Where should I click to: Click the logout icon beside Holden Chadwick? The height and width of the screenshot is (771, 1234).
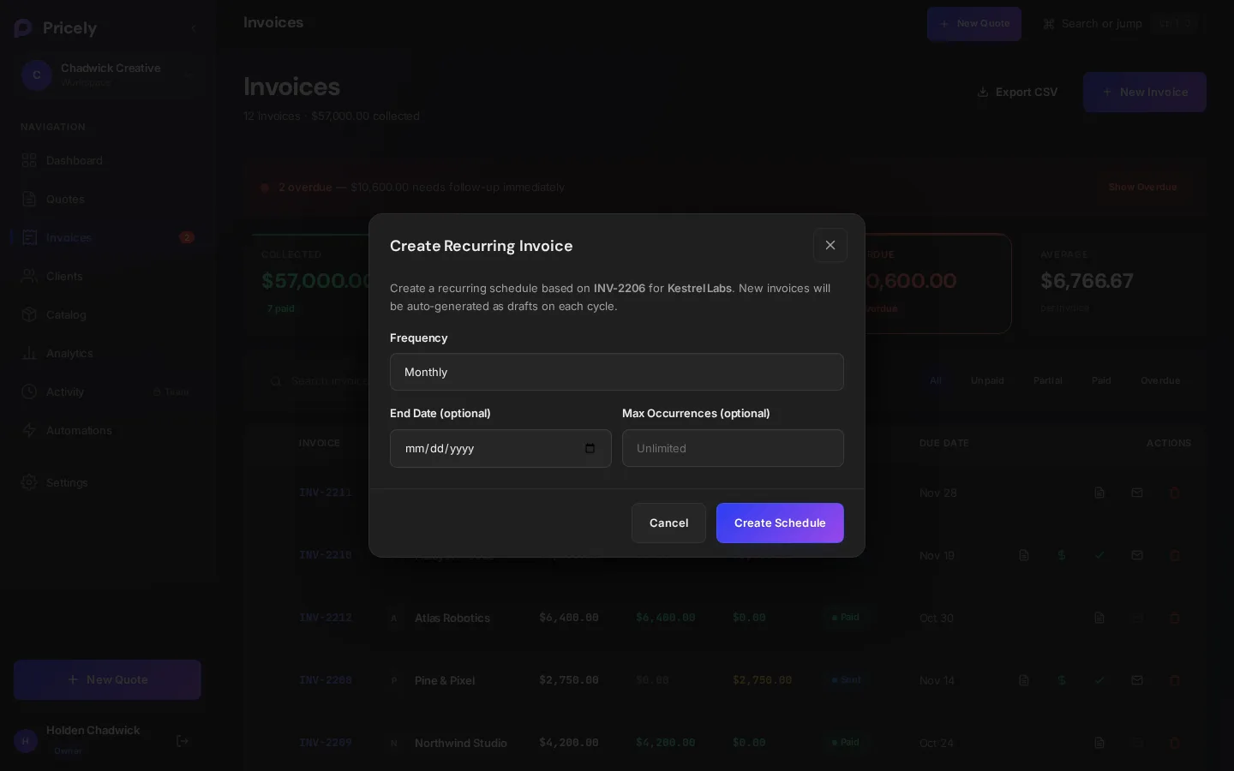[x=183, y=741]
